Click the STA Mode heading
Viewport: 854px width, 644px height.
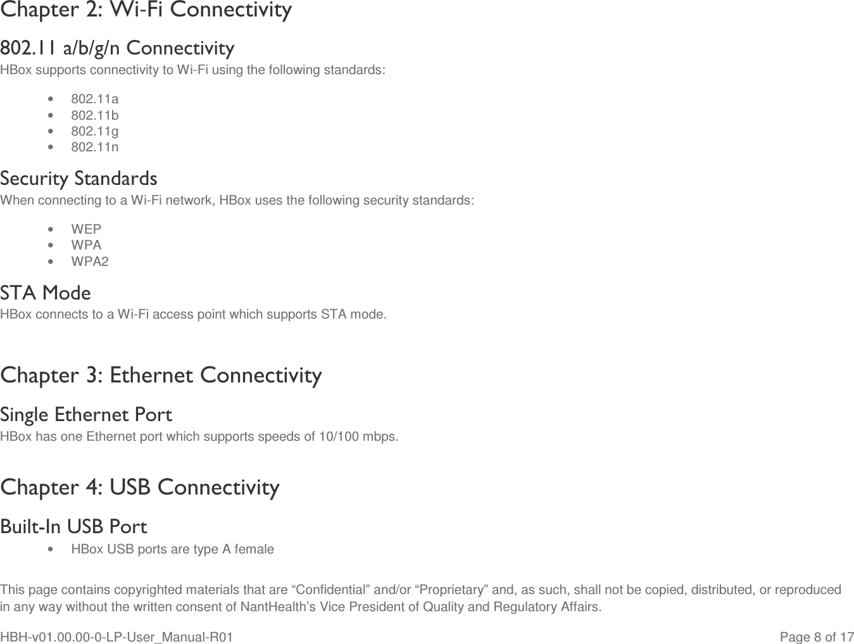[46, 293]
